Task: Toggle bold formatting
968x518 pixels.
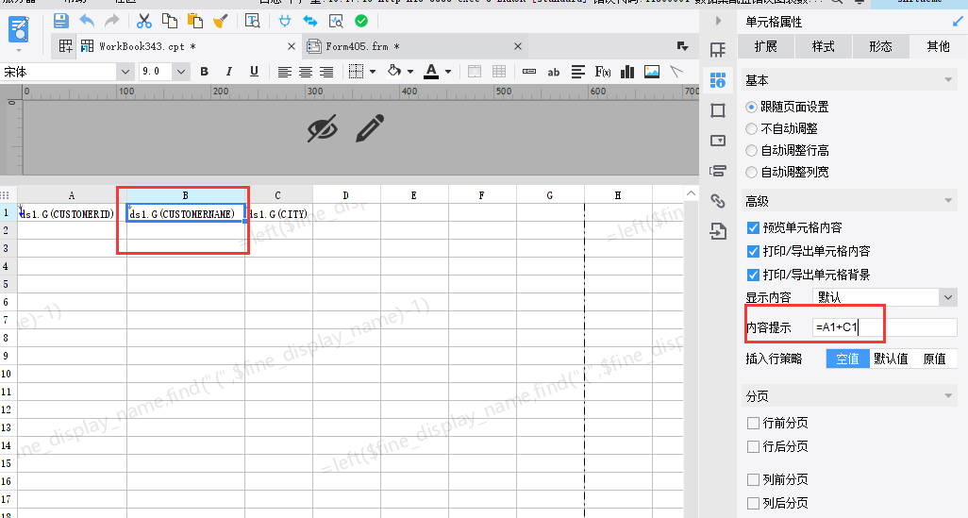Action: coord(205,72)
